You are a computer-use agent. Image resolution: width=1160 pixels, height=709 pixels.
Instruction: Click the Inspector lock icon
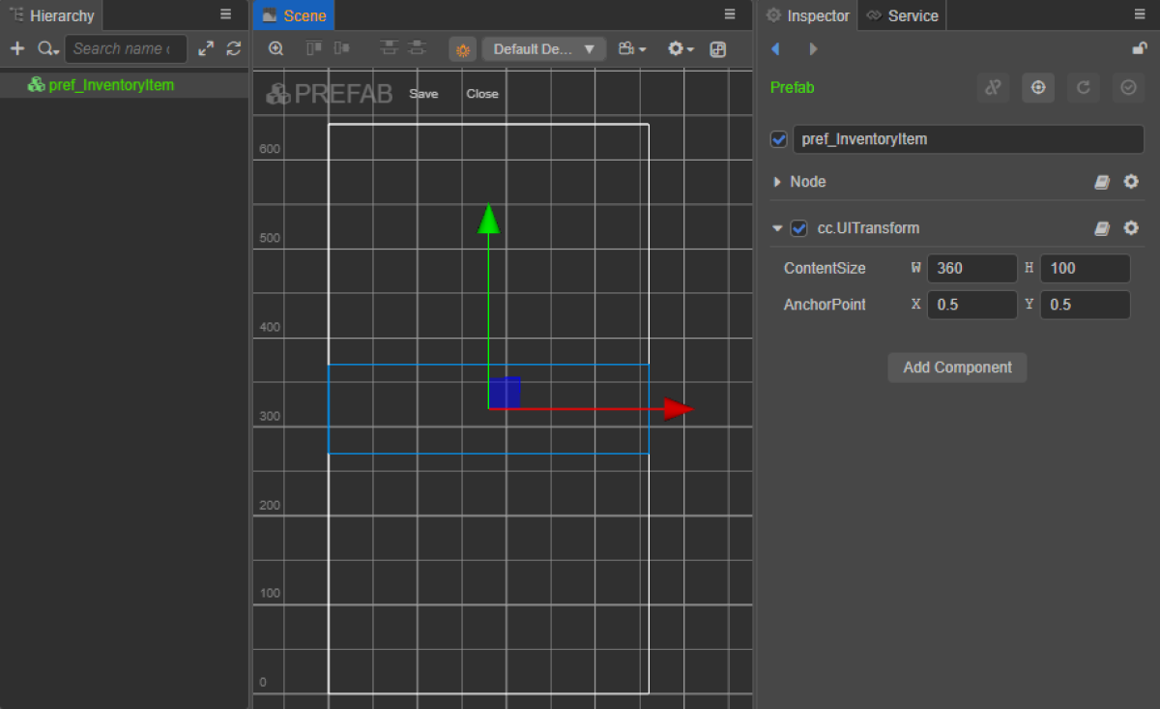pos(1140,48)
